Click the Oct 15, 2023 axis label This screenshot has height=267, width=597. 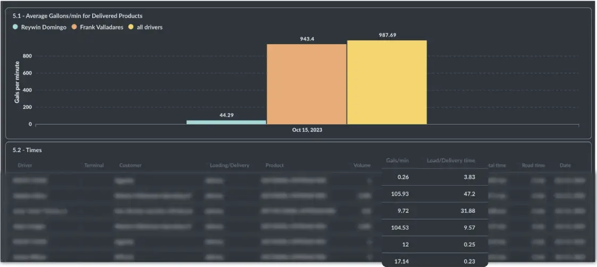coord(307,130)
